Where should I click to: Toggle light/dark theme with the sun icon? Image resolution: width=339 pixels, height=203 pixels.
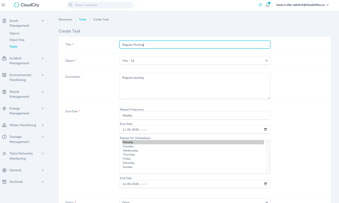(x=260, y=5)
